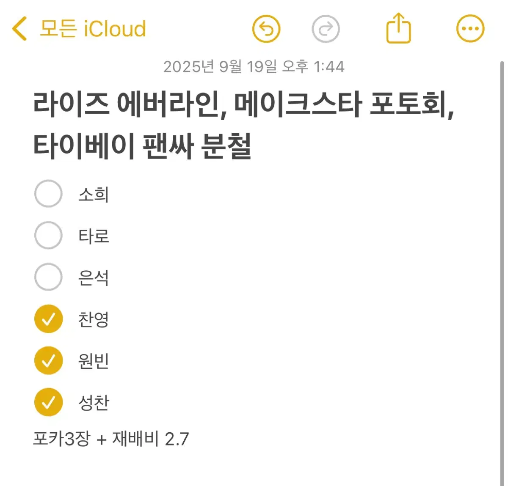508x486 pixels.
Task: Place cursor in 소희 item text
Action: 94,194
